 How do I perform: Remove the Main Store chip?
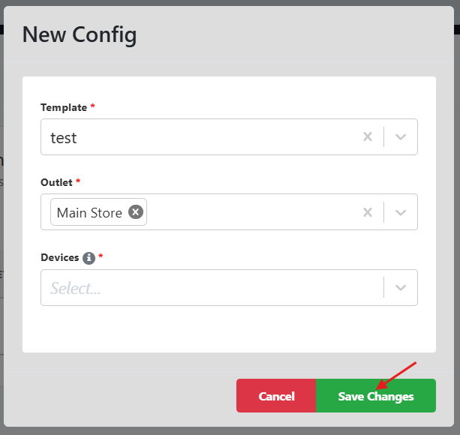pyautogui.click(x=135, y=212)
